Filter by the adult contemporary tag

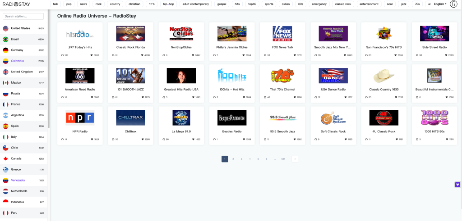[196, 4]
